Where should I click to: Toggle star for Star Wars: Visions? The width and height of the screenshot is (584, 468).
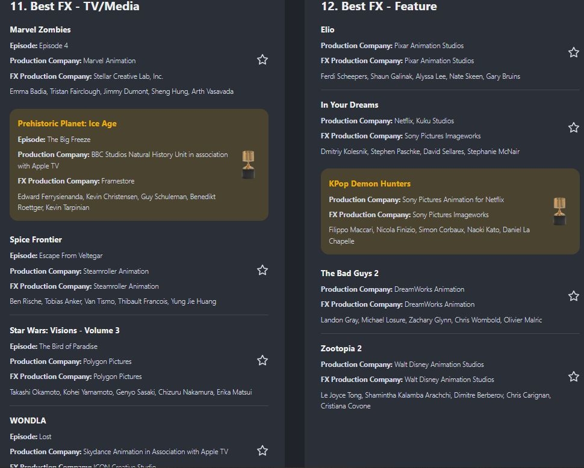coord(262,360)
